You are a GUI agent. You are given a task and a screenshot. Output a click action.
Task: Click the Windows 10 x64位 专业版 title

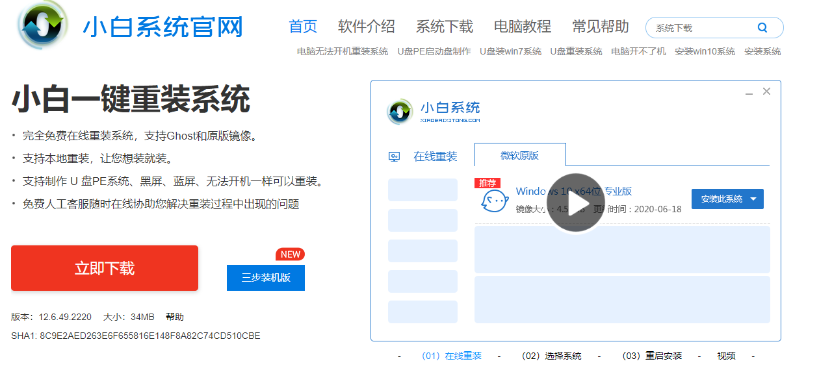pos(574,191)
